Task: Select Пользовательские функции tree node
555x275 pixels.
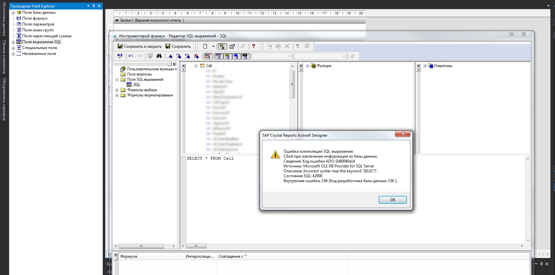Action: click(x=151, y=69)
